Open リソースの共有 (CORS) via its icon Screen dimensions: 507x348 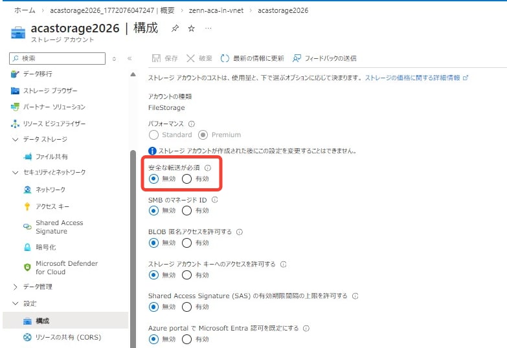click(27, 337)
